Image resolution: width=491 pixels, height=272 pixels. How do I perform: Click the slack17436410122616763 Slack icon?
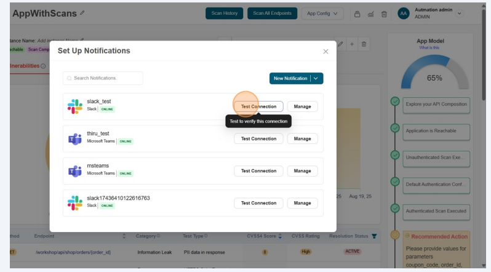click(x=75, y=202)
